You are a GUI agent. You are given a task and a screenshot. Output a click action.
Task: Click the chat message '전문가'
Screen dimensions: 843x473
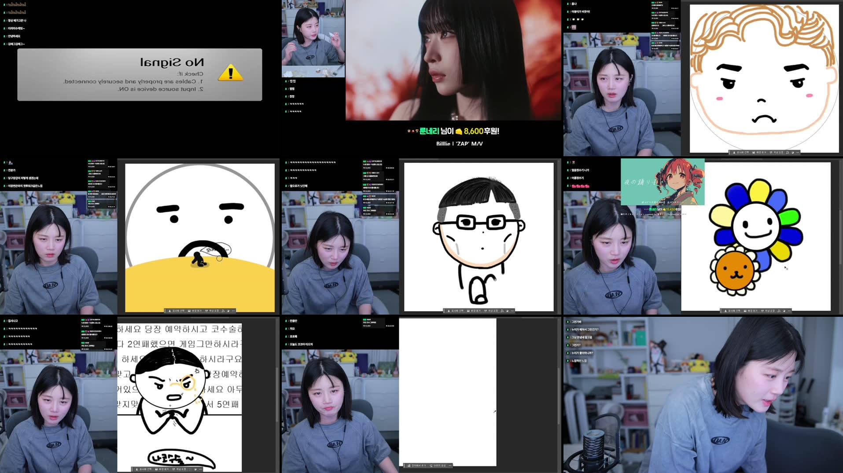tap(11, 170)
